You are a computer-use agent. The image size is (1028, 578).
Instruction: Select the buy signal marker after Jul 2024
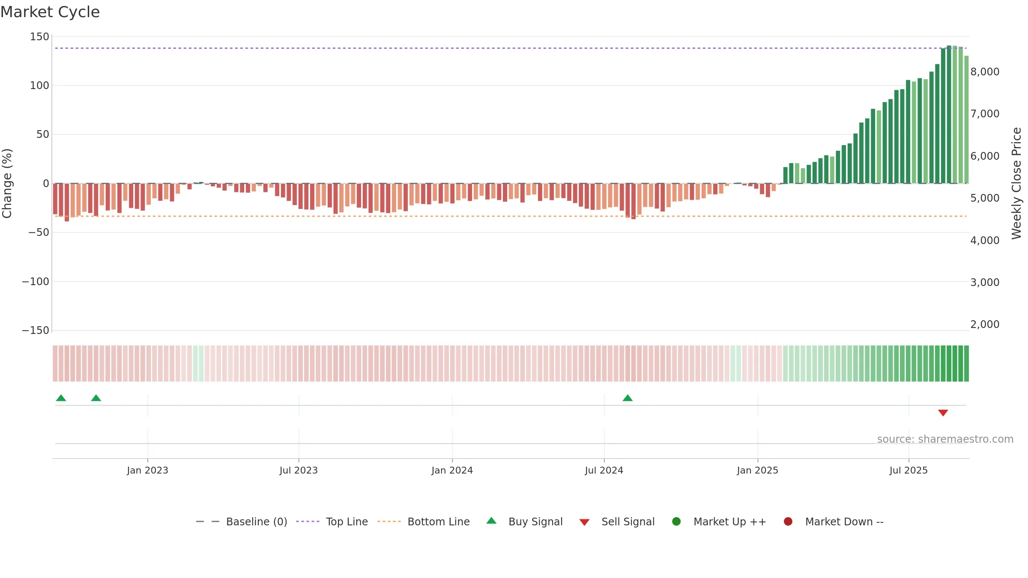click(628, 398)
